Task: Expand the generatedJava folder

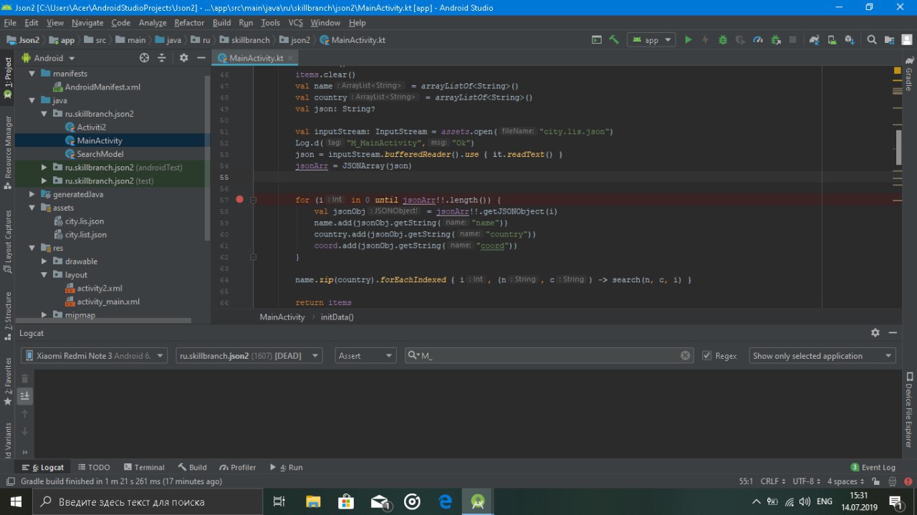Action: coord(32,194)
